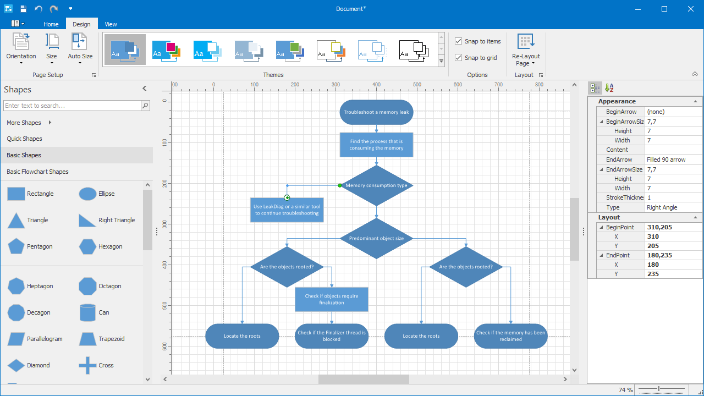Open the Auto Size option
Screen dimensions: 704x396
pos(80,49)
